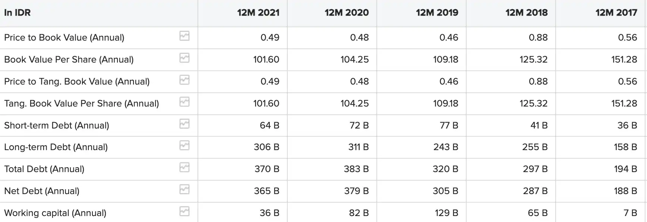The width and height of the screenshot is (647, 222).
Task: Click the 12M 2018 column header
Action: pos(526,13)
